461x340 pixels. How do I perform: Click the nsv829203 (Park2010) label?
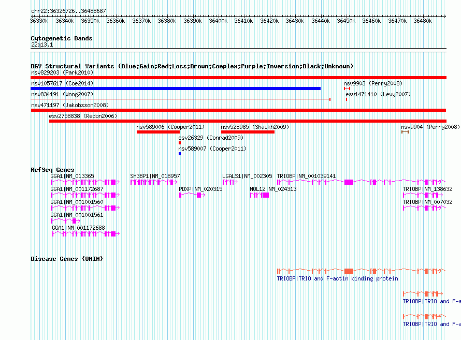tap(62, 72)
